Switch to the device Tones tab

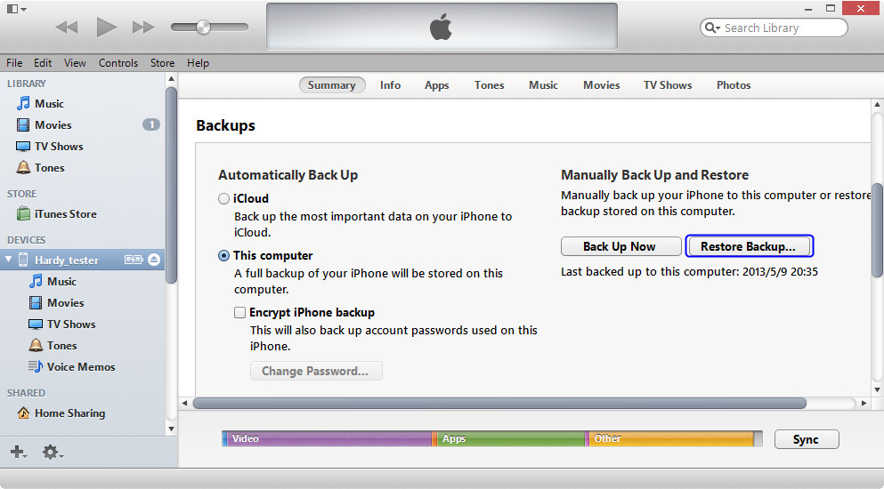489,85
